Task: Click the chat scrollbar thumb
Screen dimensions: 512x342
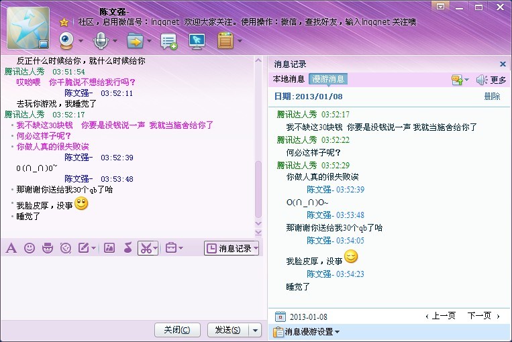Action: [258, 189]
